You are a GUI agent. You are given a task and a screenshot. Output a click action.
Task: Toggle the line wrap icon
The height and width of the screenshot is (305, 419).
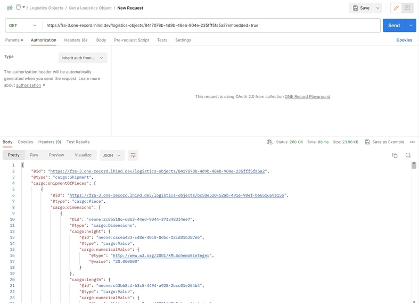click(x=133, y=155)
